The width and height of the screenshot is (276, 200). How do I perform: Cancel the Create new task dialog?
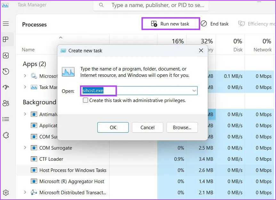[x=147, y=128]
